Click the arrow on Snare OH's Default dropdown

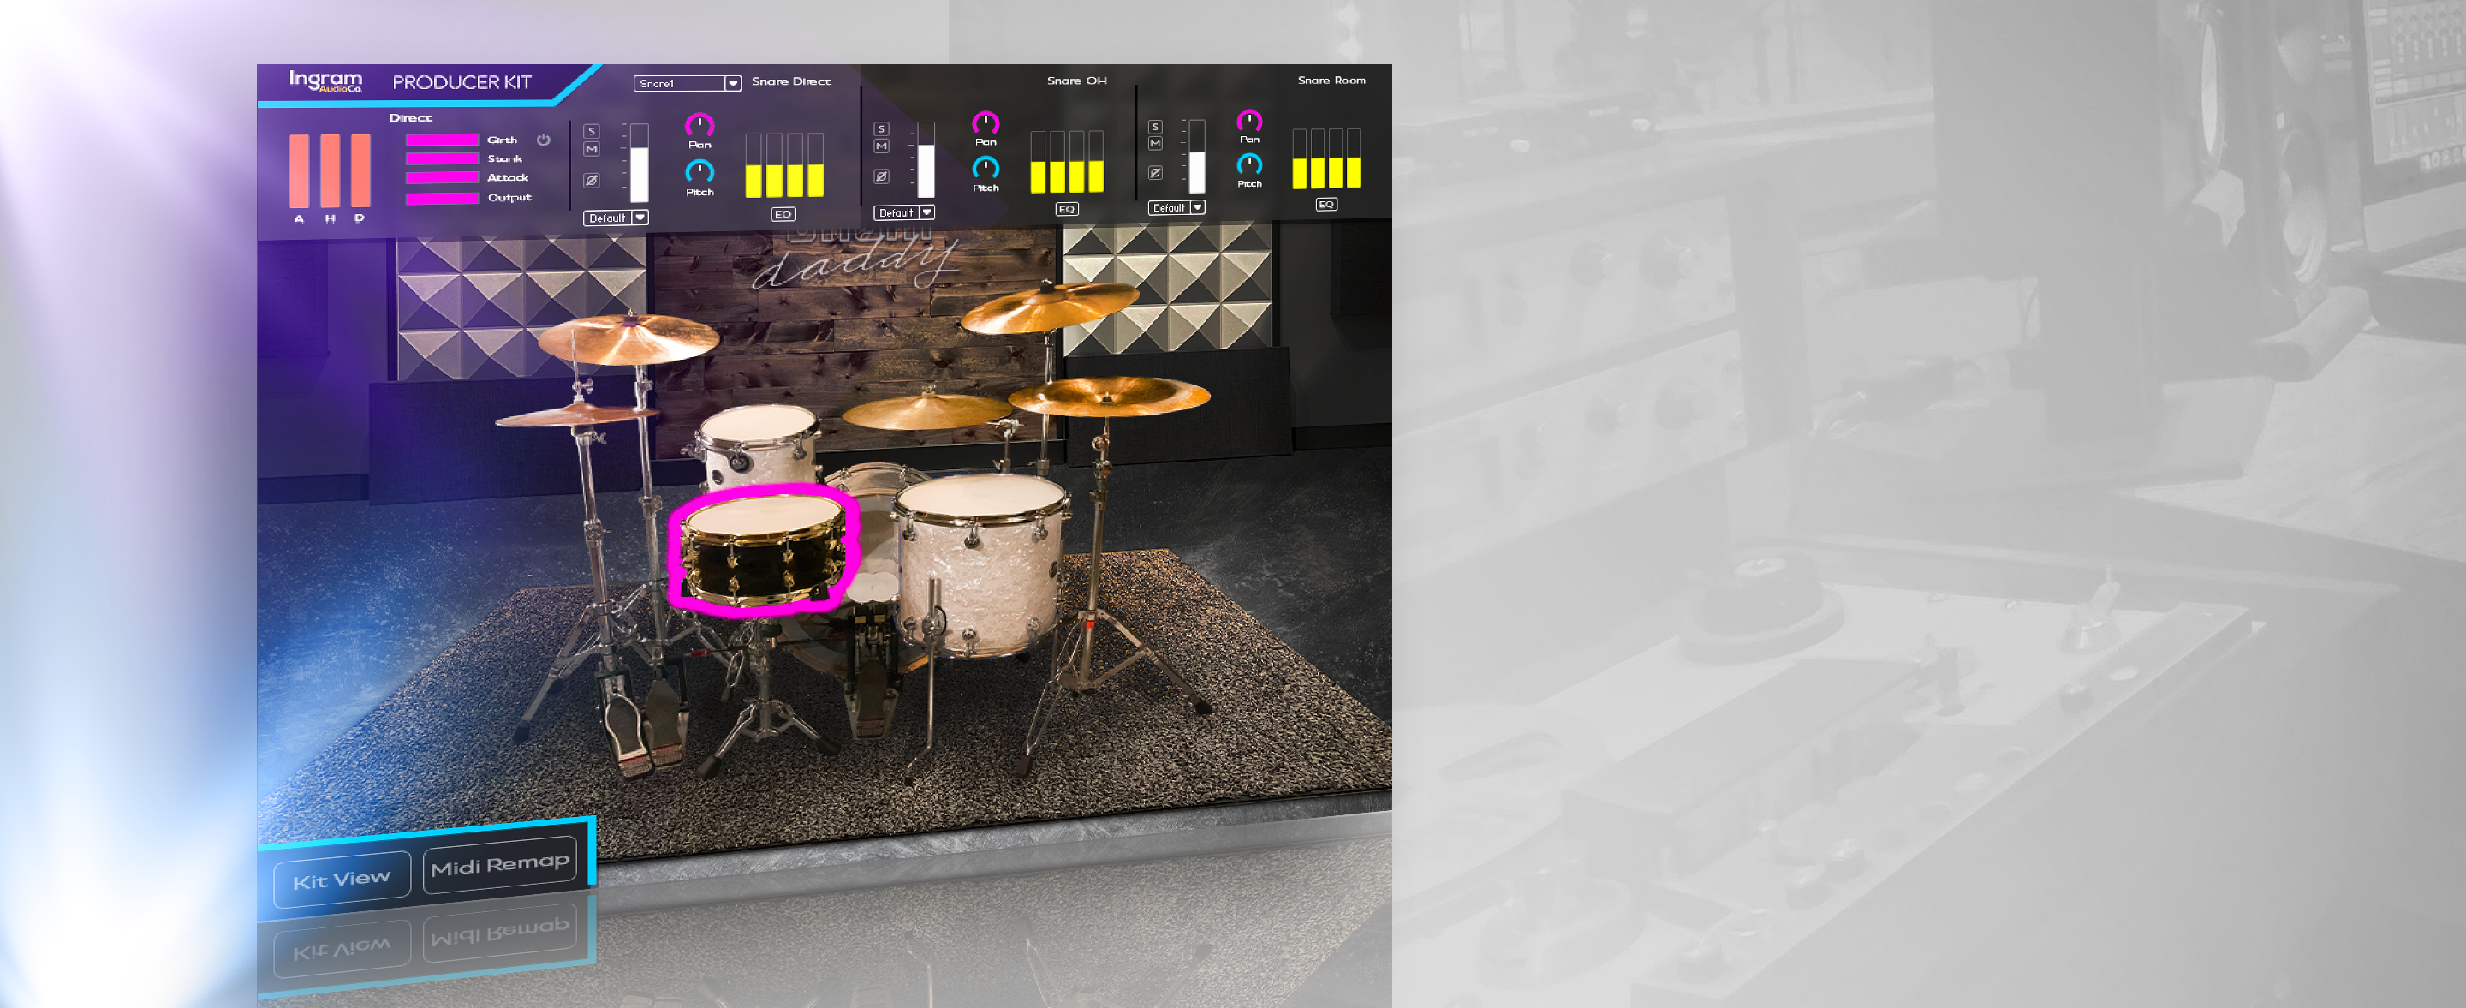[x=926, y=212]
